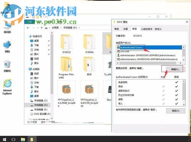This screenshot has width=191, height=142.
Task: Switch to the 以前的版本 tab
Action: point(147,29)
